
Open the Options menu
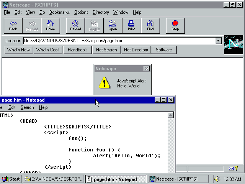click(x=81, y=12)
